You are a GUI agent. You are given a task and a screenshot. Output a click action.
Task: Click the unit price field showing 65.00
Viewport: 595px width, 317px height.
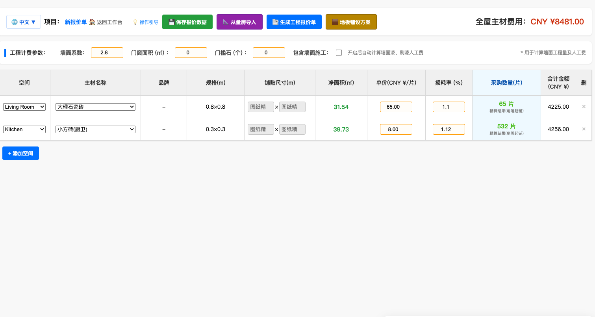tap(396, 107)
